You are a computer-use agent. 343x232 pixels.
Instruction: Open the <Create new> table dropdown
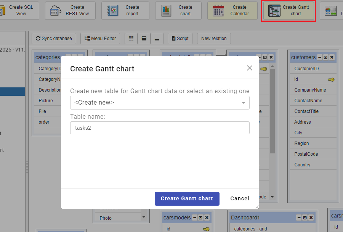coord(160,103)
